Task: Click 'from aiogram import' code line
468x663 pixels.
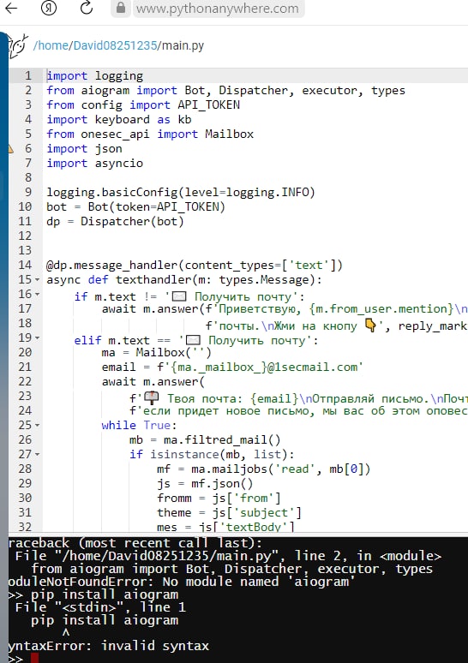Action: point(226,91)
